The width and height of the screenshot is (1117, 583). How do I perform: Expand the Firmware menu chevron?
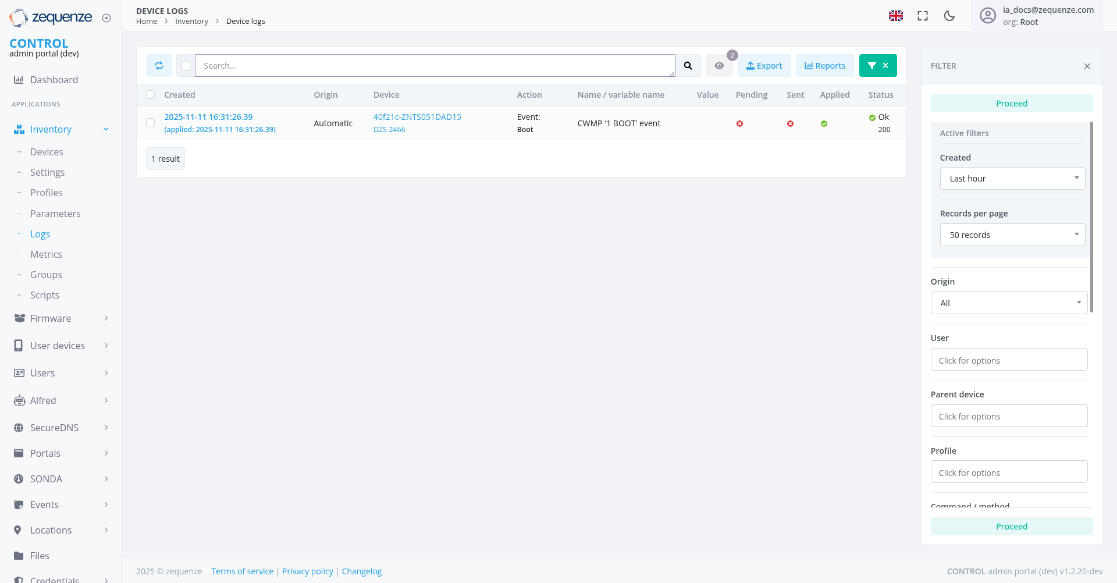[x=106, y=318]
